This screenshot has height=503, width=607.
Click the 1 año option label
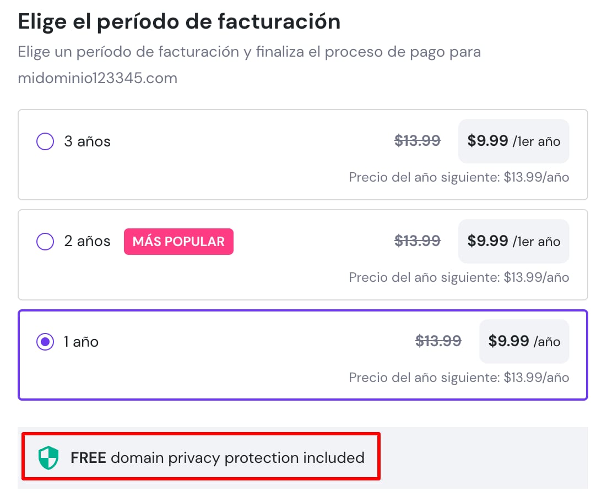point(81,342)
